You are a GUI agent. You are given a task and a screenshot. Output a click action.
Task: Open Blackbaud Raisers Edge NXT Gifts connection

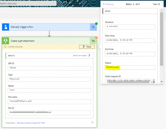[31, 123]
